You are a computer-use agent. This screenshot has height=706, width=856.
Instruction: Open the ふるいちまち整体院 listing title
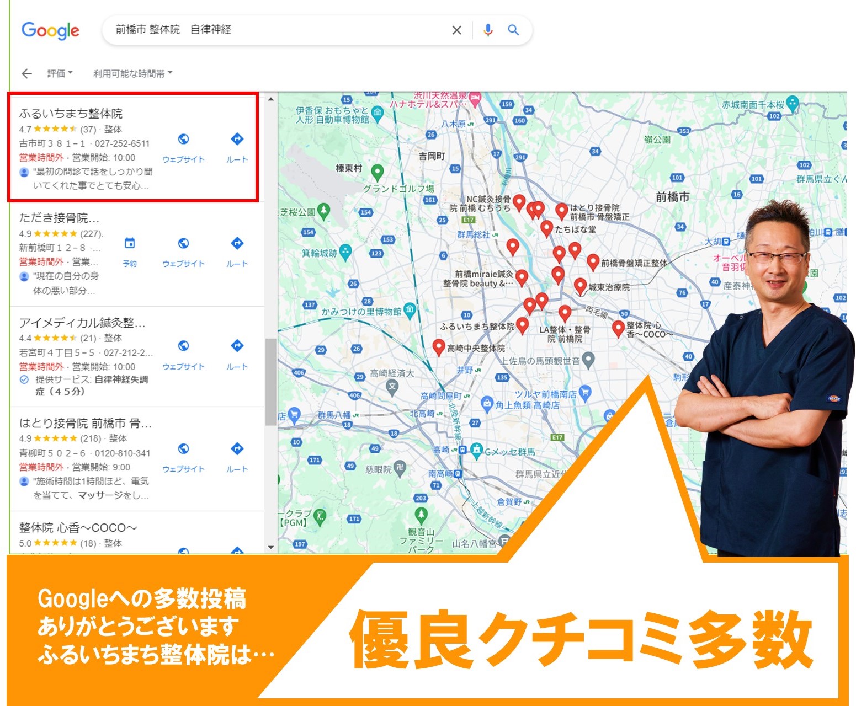point(71,114)
